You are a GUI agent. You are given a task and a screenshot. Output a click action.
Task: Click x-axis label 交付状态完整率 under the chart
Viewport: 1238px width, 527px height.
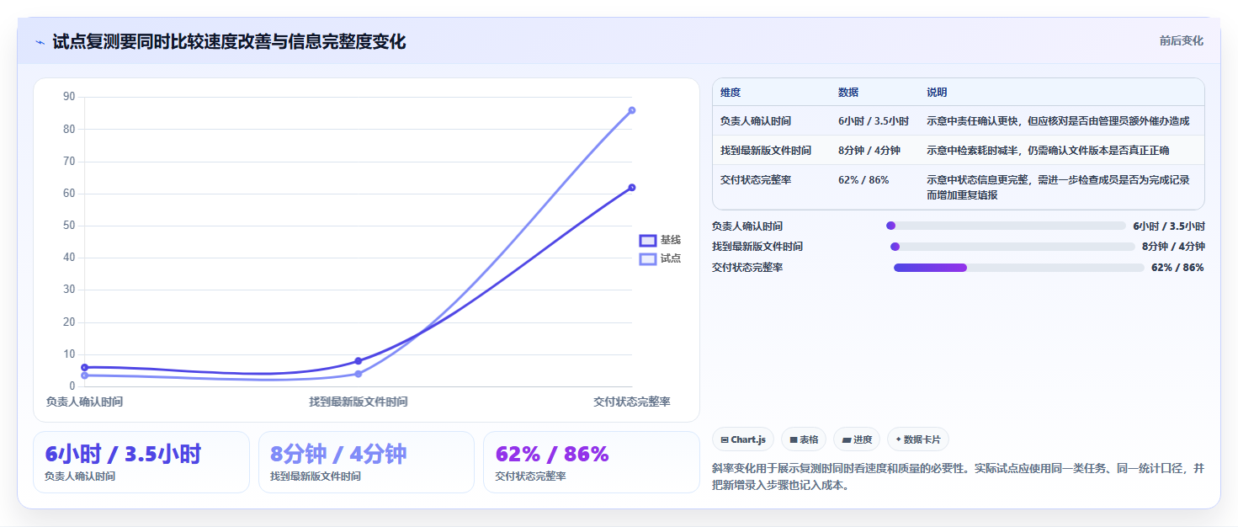[632, 402]
